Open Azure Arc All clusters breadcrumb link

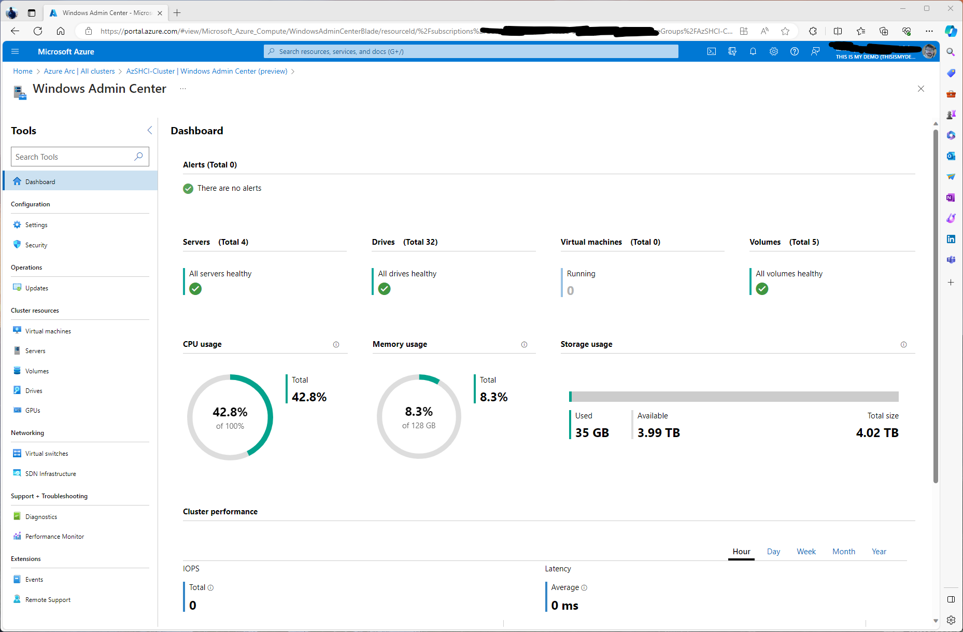[79, 71]
